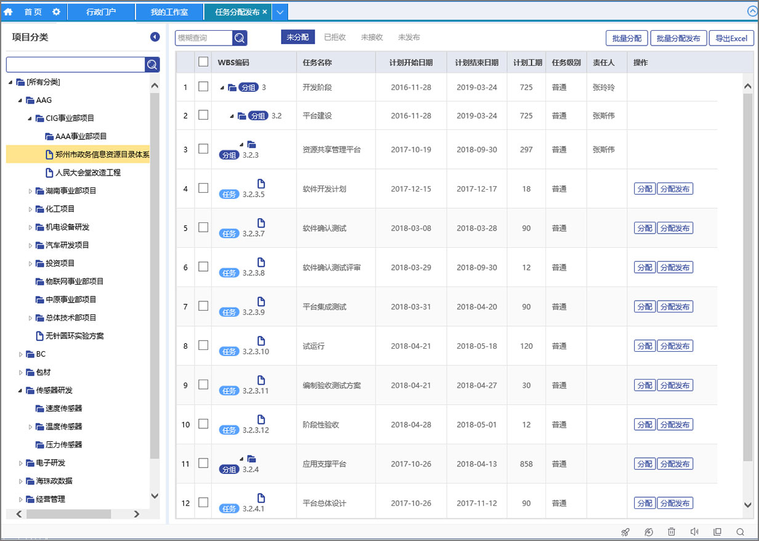
Task: Expand the 湖南事业部项目 tree node
Action: [x=30, y=191]
